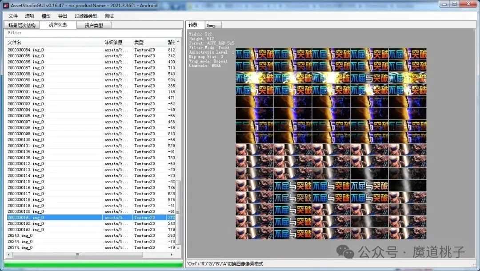Select row 2000330106.img_0
480x271 pixels.
click(91, 157)
